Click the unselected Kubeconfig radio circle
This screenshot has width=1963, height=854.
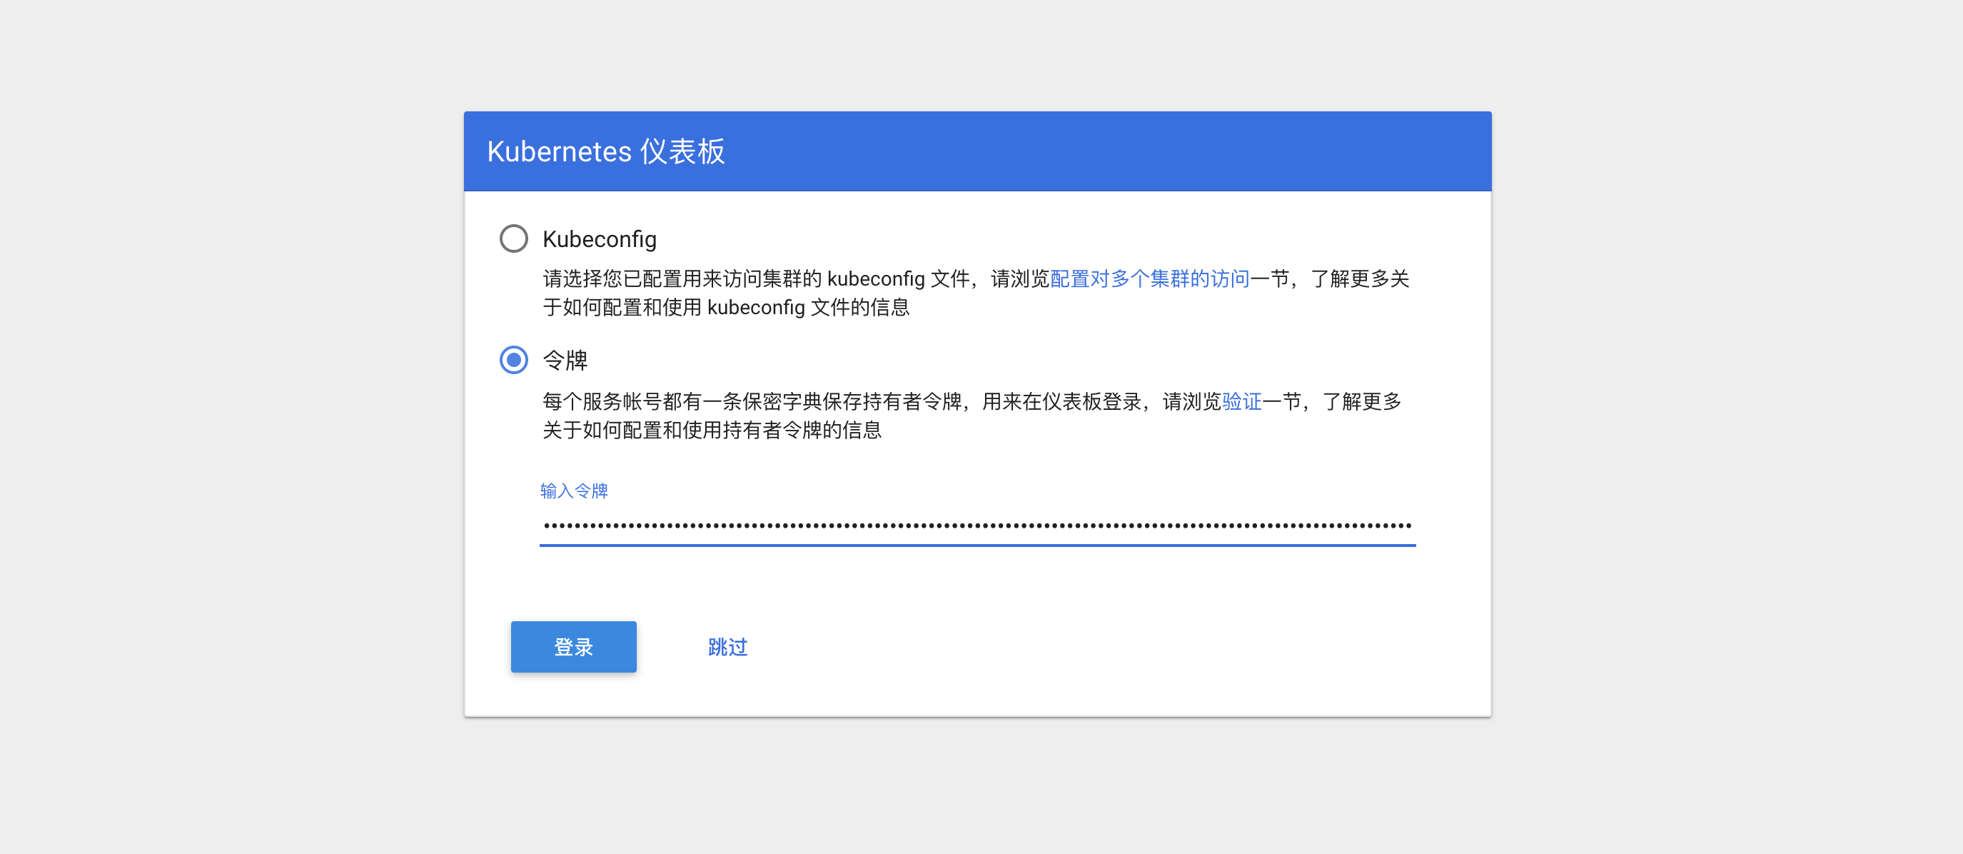(514, 238)
